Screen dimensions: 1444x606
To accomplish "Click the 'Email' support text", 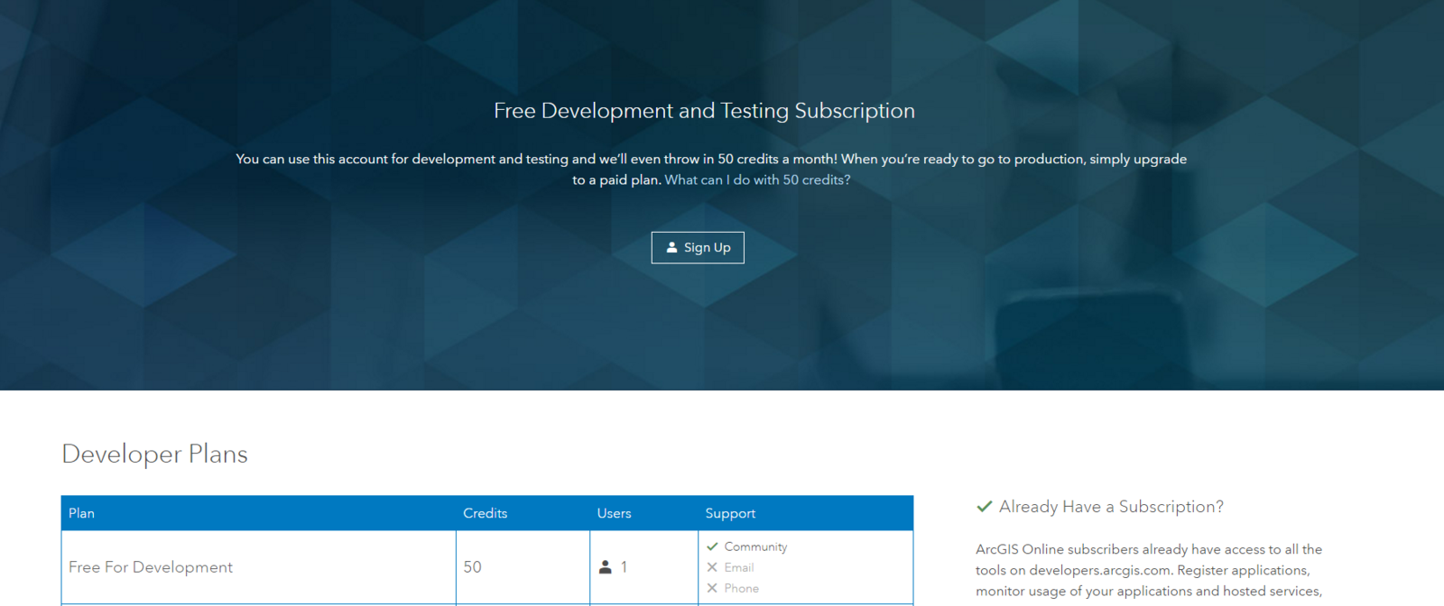I will 738,567.
